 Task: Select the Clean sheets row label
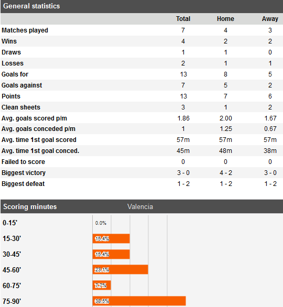pyautogui.click(x=21, y=107)
